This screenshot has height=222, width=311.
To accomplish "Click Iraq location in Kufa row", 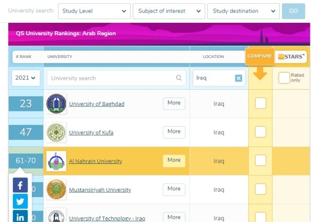I will coord(219,132).
